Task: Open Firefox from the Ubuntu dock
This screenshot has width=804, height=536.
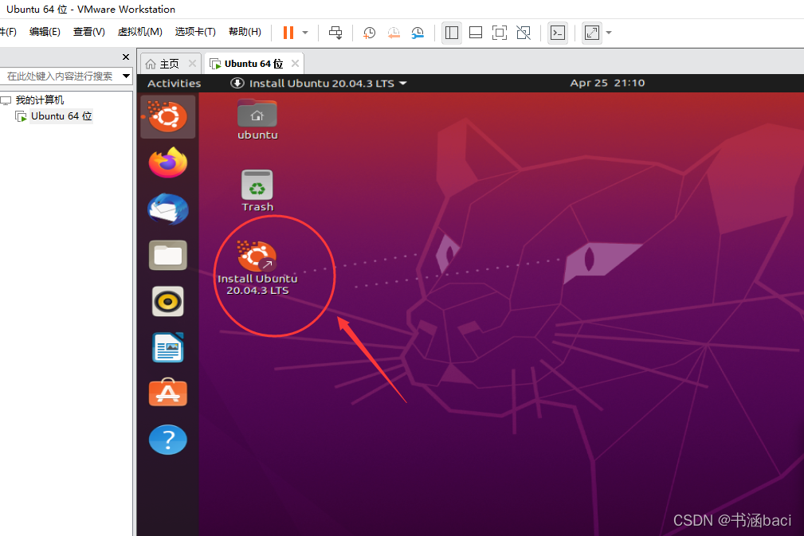Action: tap(167, 163)
